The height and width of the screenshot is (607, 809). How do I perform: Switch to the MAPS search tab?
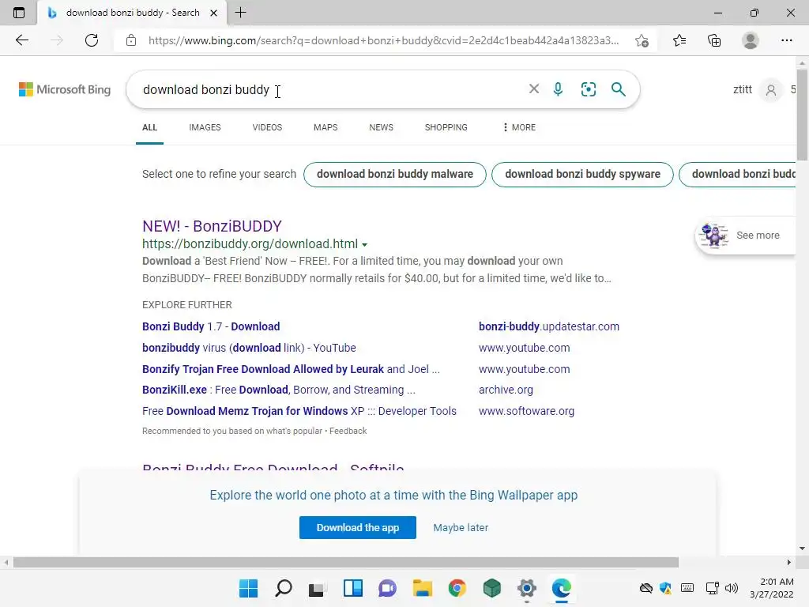pos(325,127)
